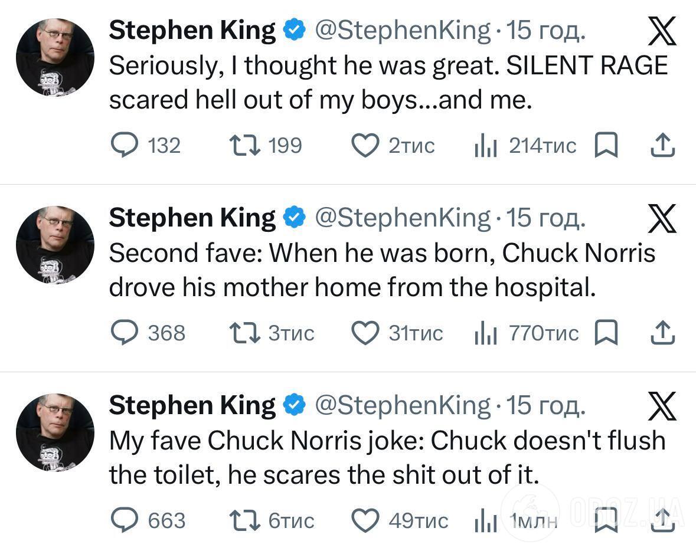This screenshot has width=696, height=551.
Task: View analytics showing 214тис views
Action: (486, 146)
